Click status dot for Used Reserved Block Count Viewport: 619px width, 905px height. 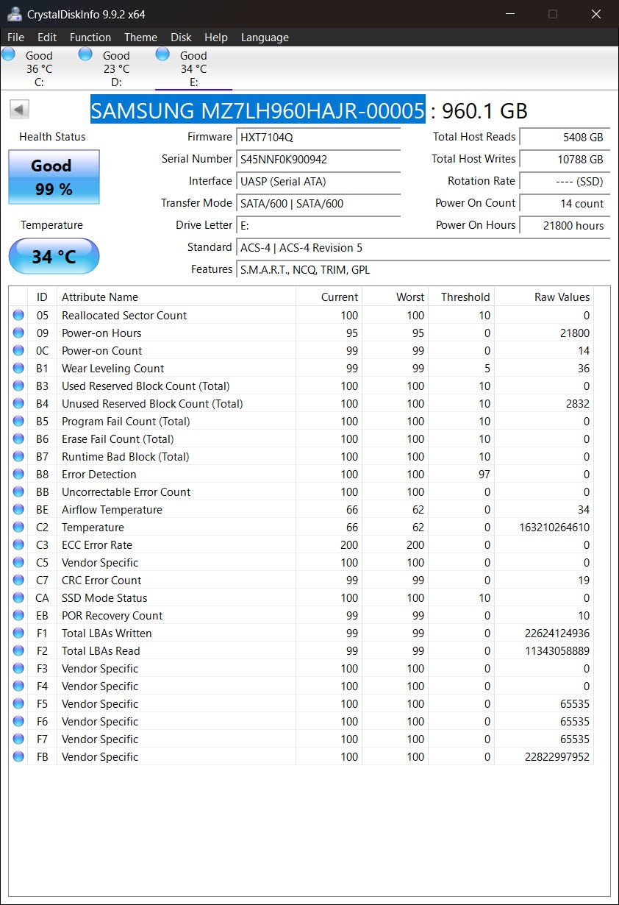18,386
